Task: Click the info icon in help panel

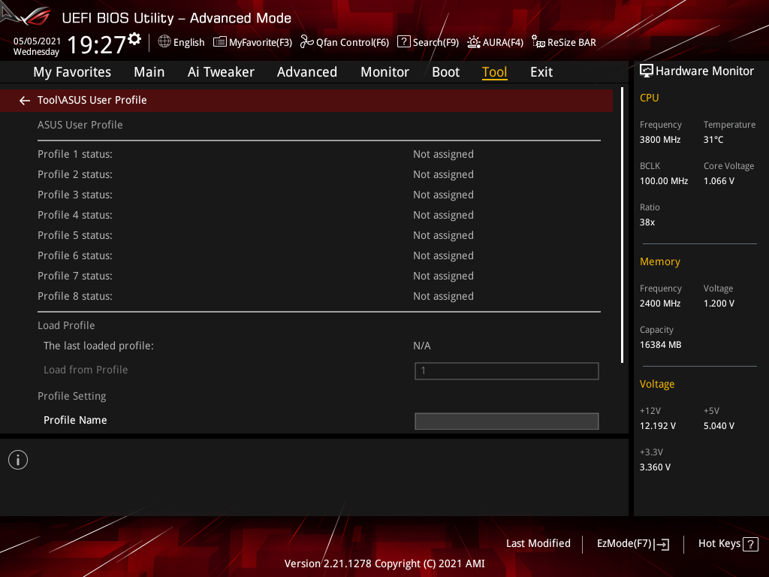Action: click(18, 460)
